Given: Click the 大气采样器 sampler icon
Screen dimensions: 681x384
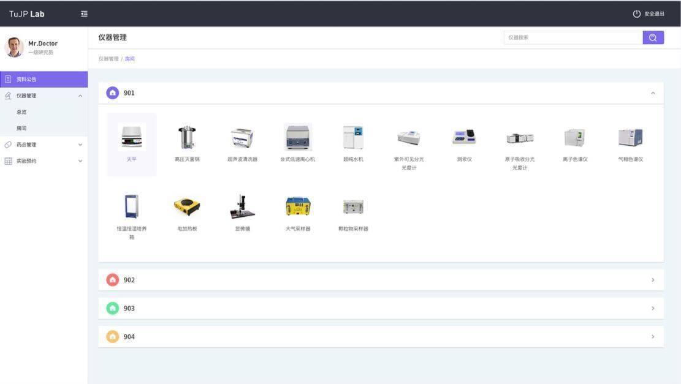Looking at the screenshot, I should click(x=298, y=207).
